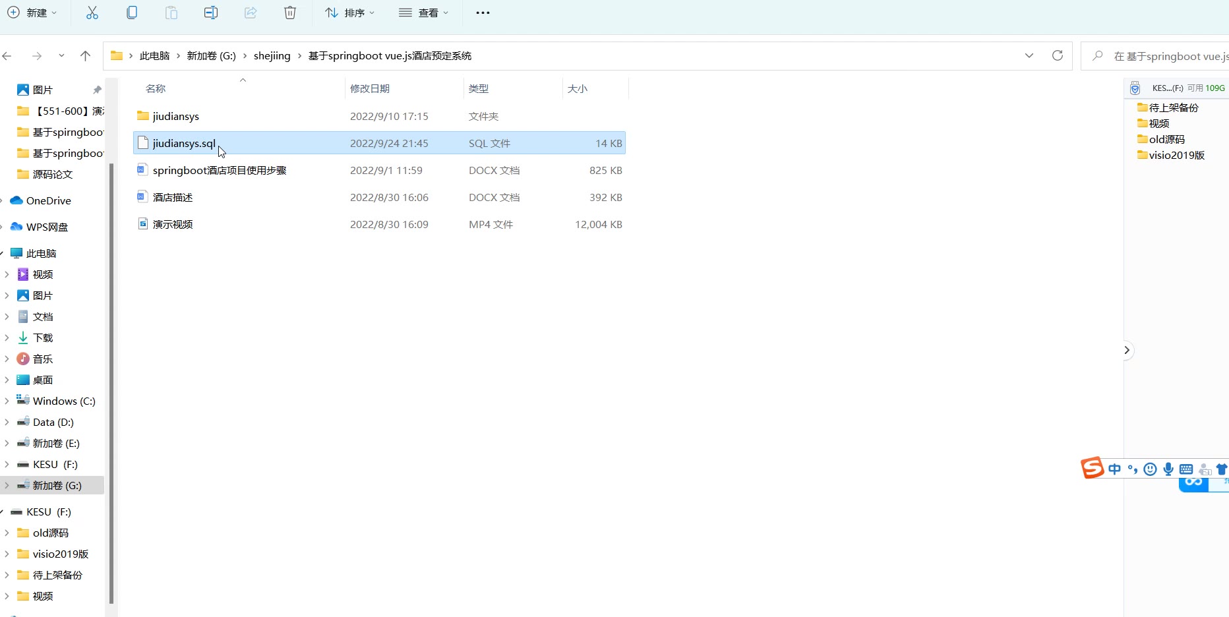Select the 演示视频 MP4 file
The image size is (1229, 617).
[379, 224]
